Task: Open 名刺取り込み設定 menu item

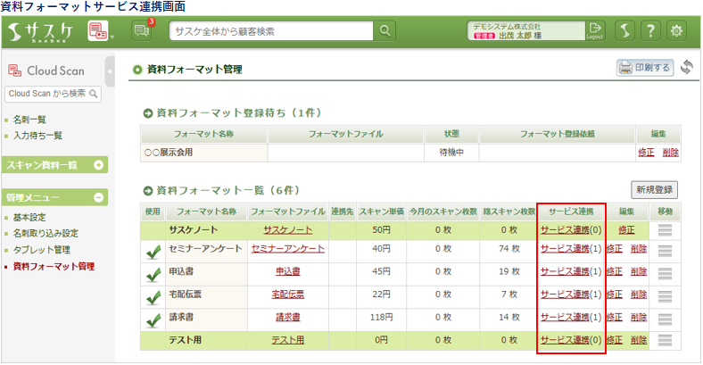Action: click(x=45, y=234)
